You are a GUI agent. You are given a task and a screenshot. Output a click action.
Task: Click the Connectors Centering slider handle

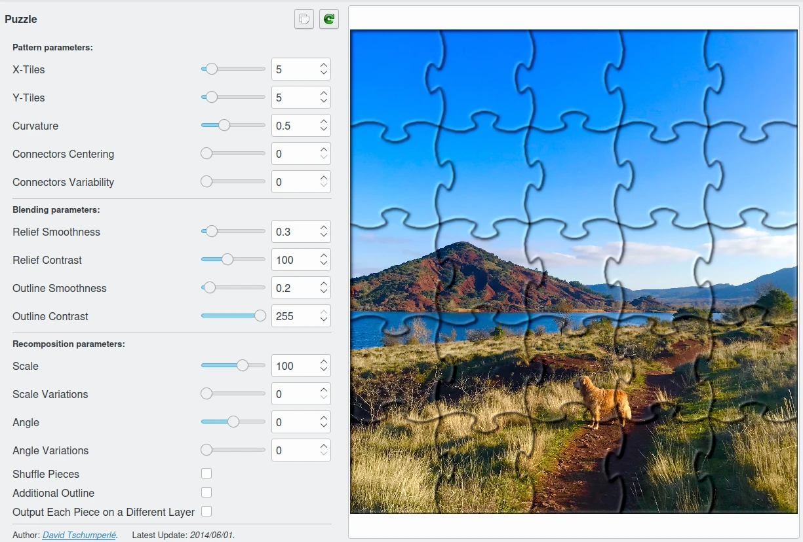coord(206,154)
